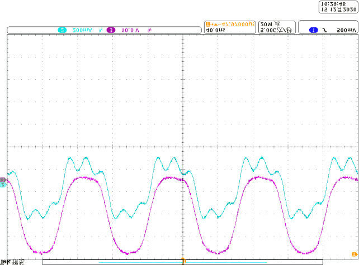Click the coupling symbol after the 200mV readout
This screenshot has width=359, height=265.
[101, 30]
